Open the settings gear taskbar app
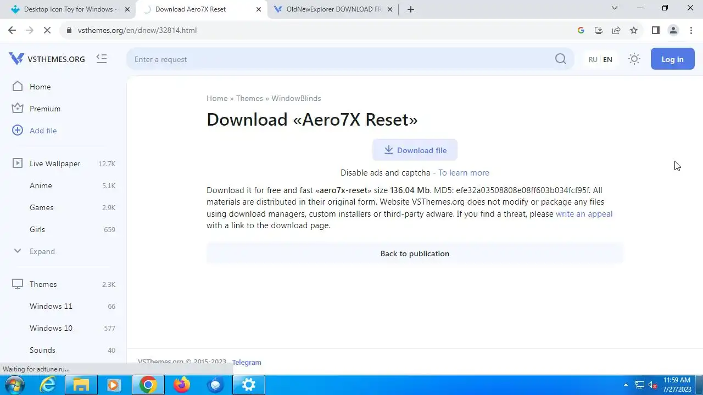 coord(249,385)
